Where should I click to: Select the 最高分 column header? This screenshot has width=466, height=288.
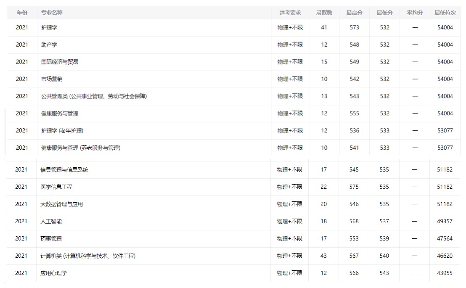[354, 13]
